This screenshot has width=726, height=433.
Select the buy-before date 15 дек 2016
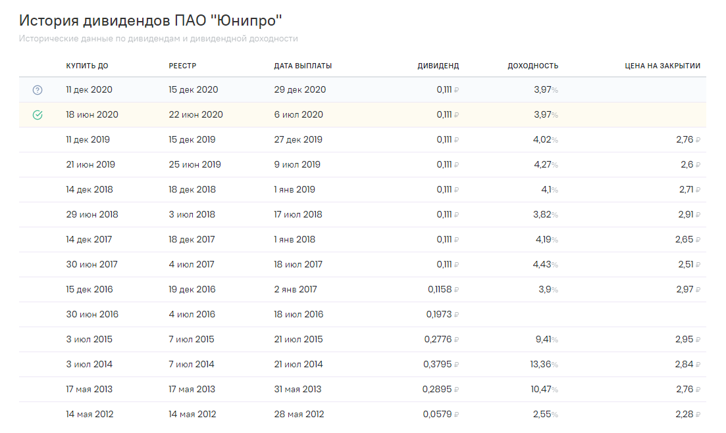pos(89,289)
